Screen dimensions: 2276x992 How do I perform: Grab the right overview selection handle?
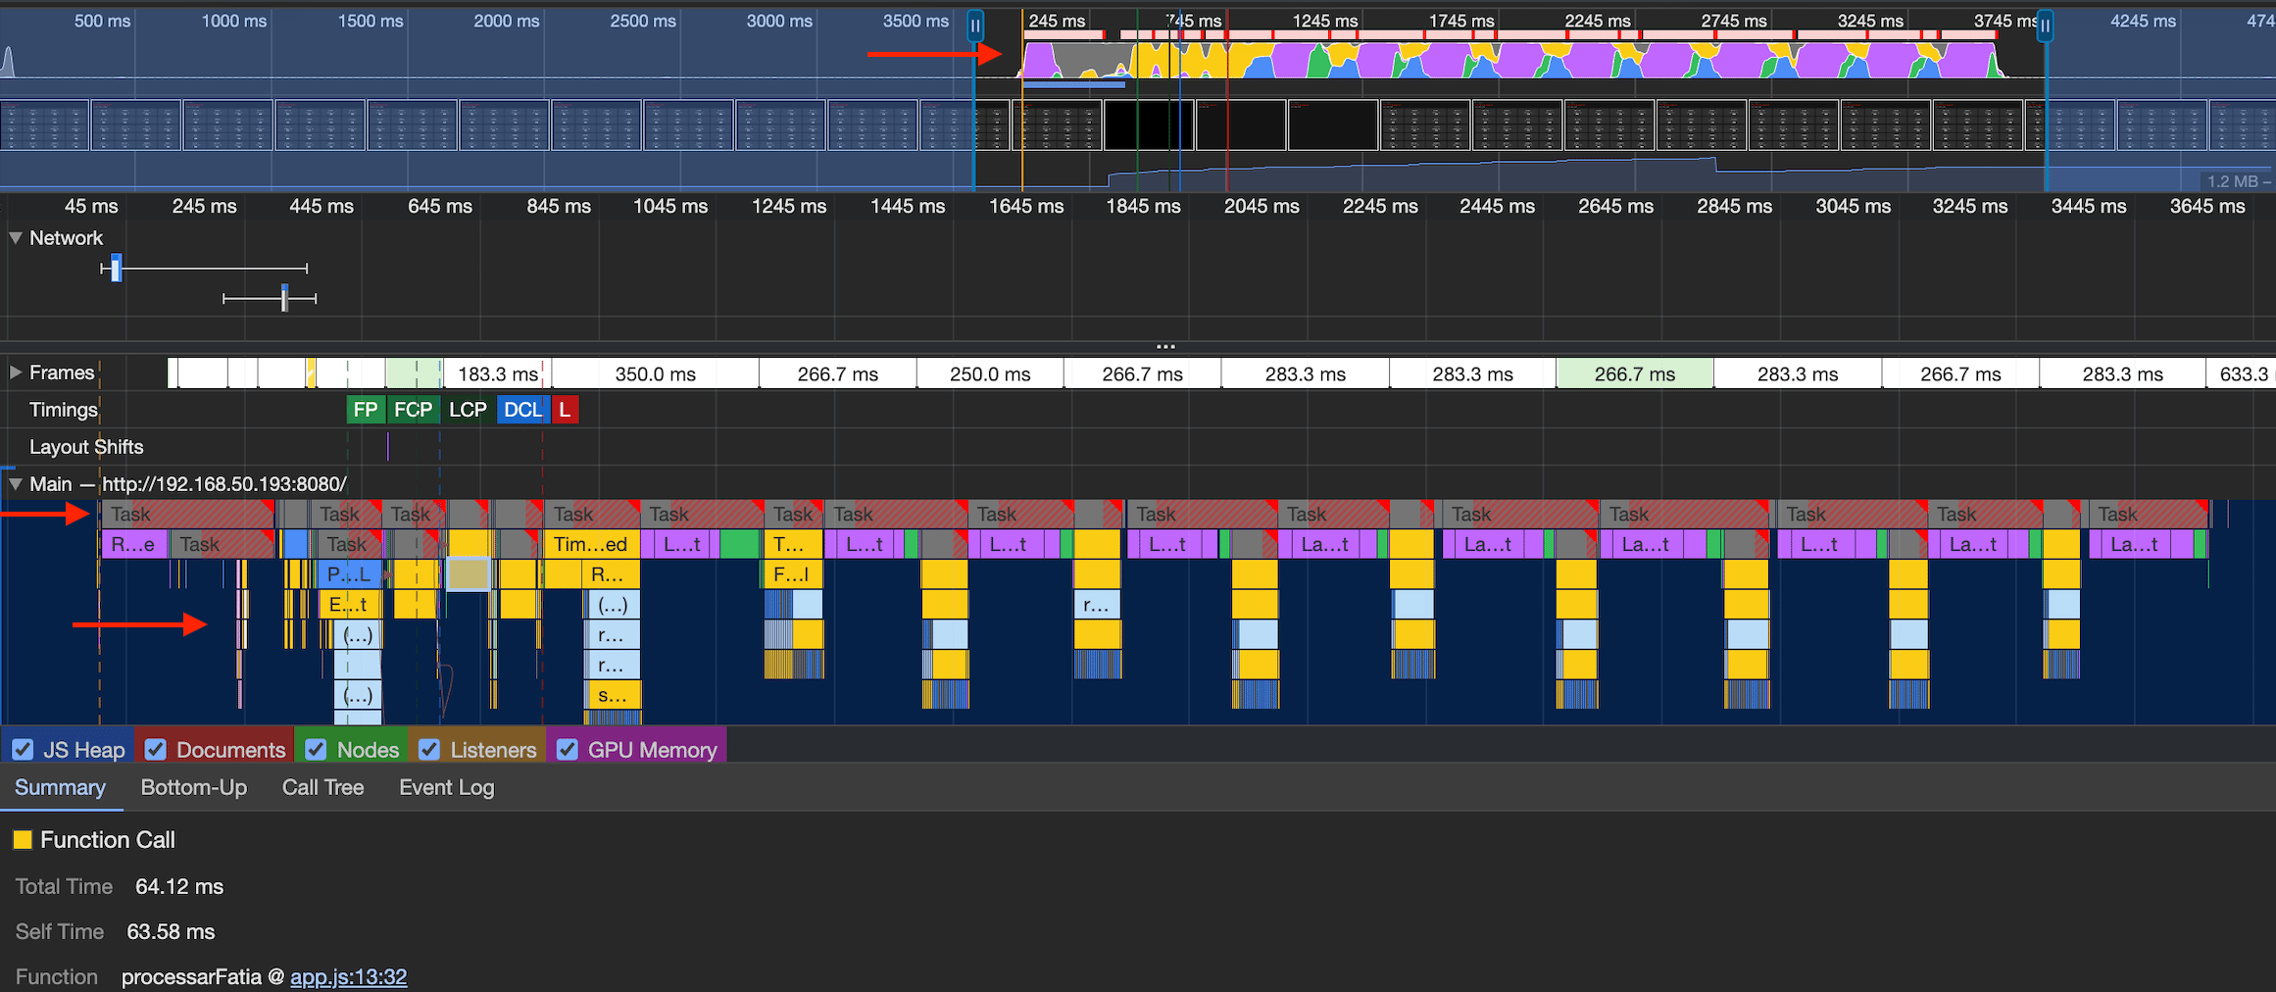click(x=2045, y=25)
